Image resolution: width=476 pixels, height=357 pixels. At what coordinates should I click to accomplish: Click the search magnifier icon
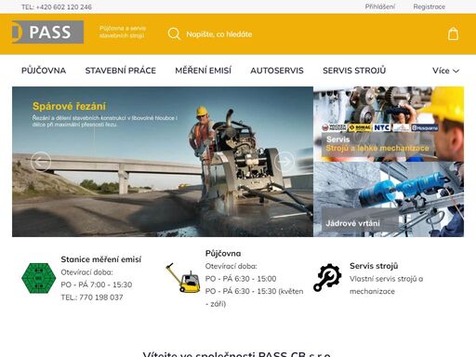tap(174, 33)
